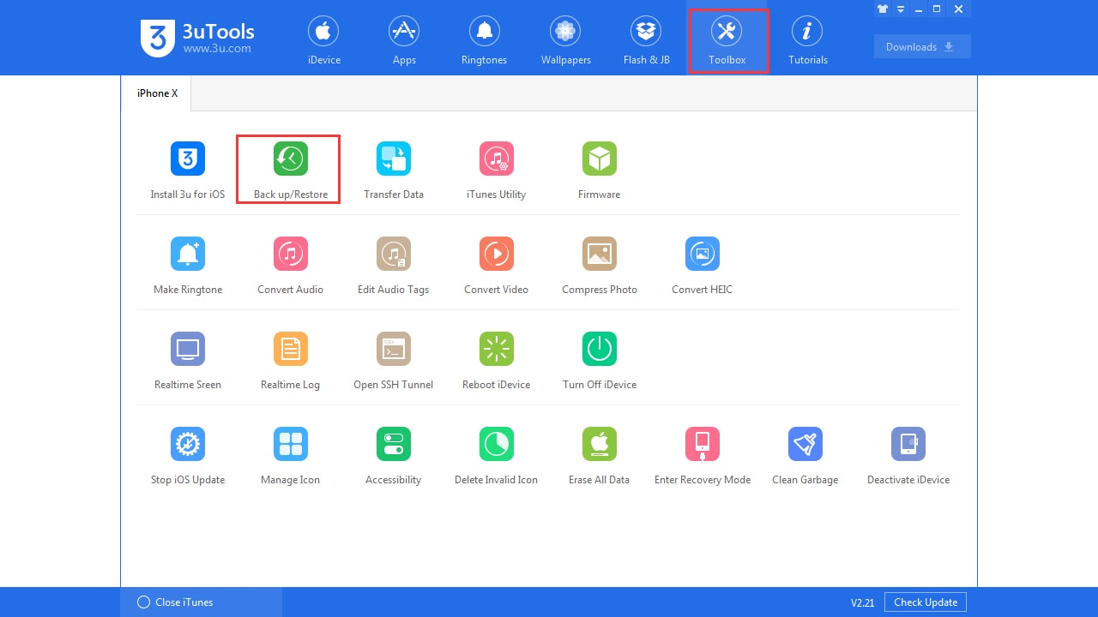Click the 3uTools logo
This screenshot has width=1098, height=617.
tap(197, 39)
